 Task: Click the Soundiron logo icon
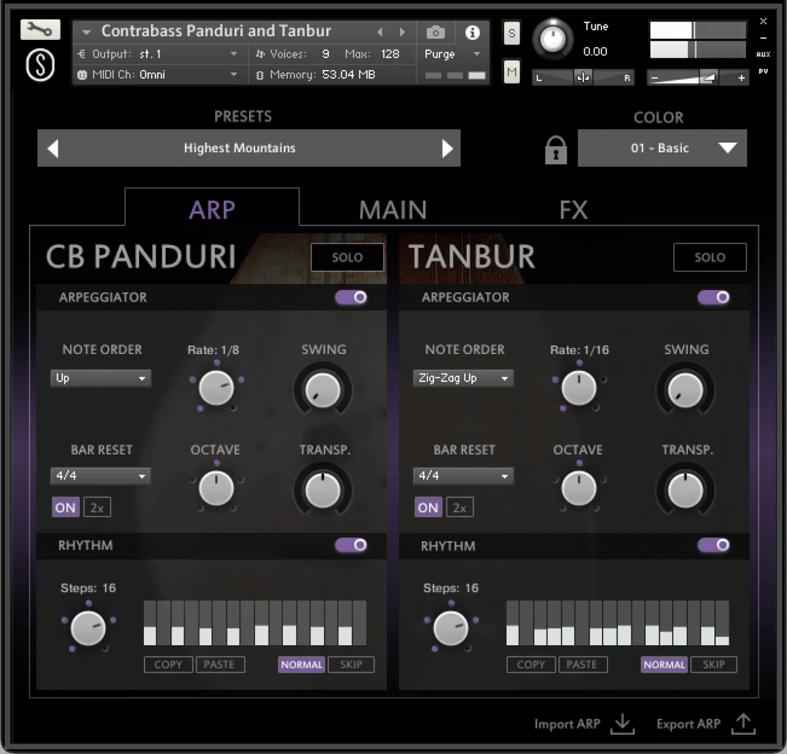(39, 64)
